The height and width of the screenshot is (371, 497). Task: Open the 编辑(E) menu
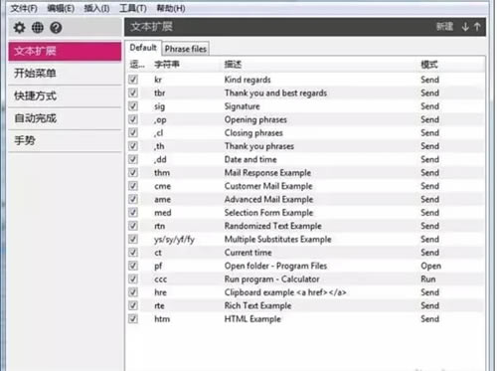61,8
